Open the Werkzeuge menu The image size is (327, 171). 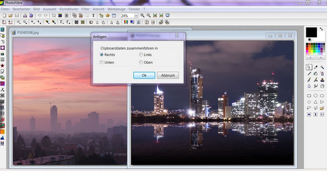click(116, 9)
